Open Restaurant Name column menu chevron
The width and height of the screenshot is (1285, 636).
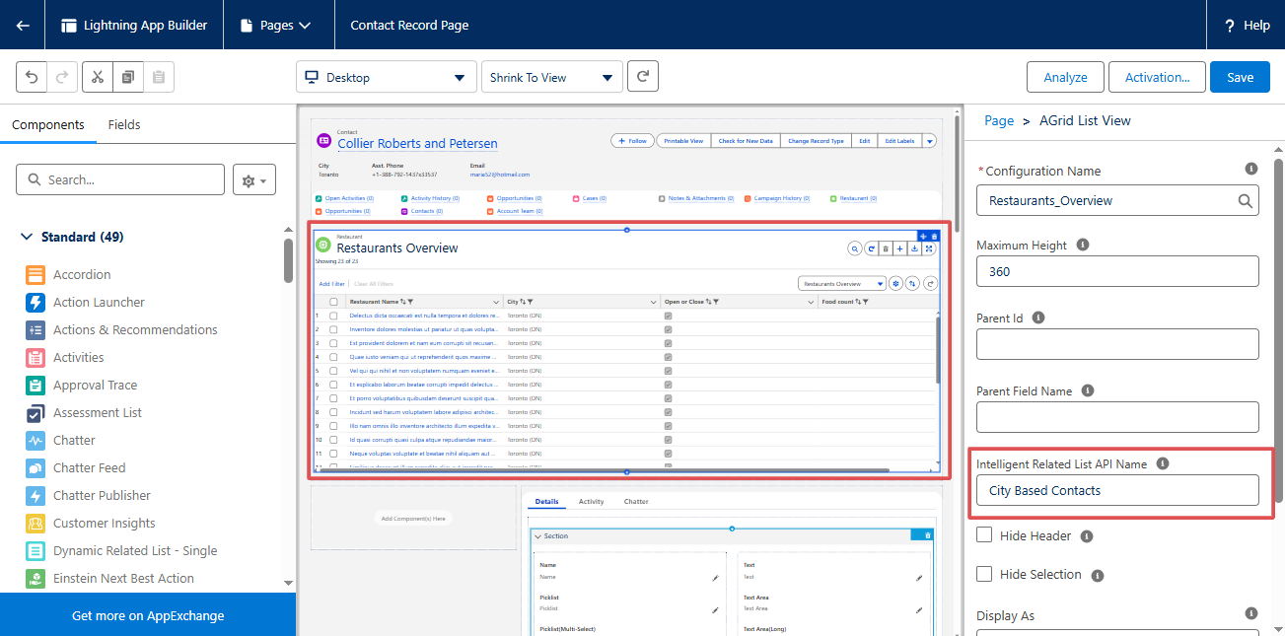click(x=496, y=302)
